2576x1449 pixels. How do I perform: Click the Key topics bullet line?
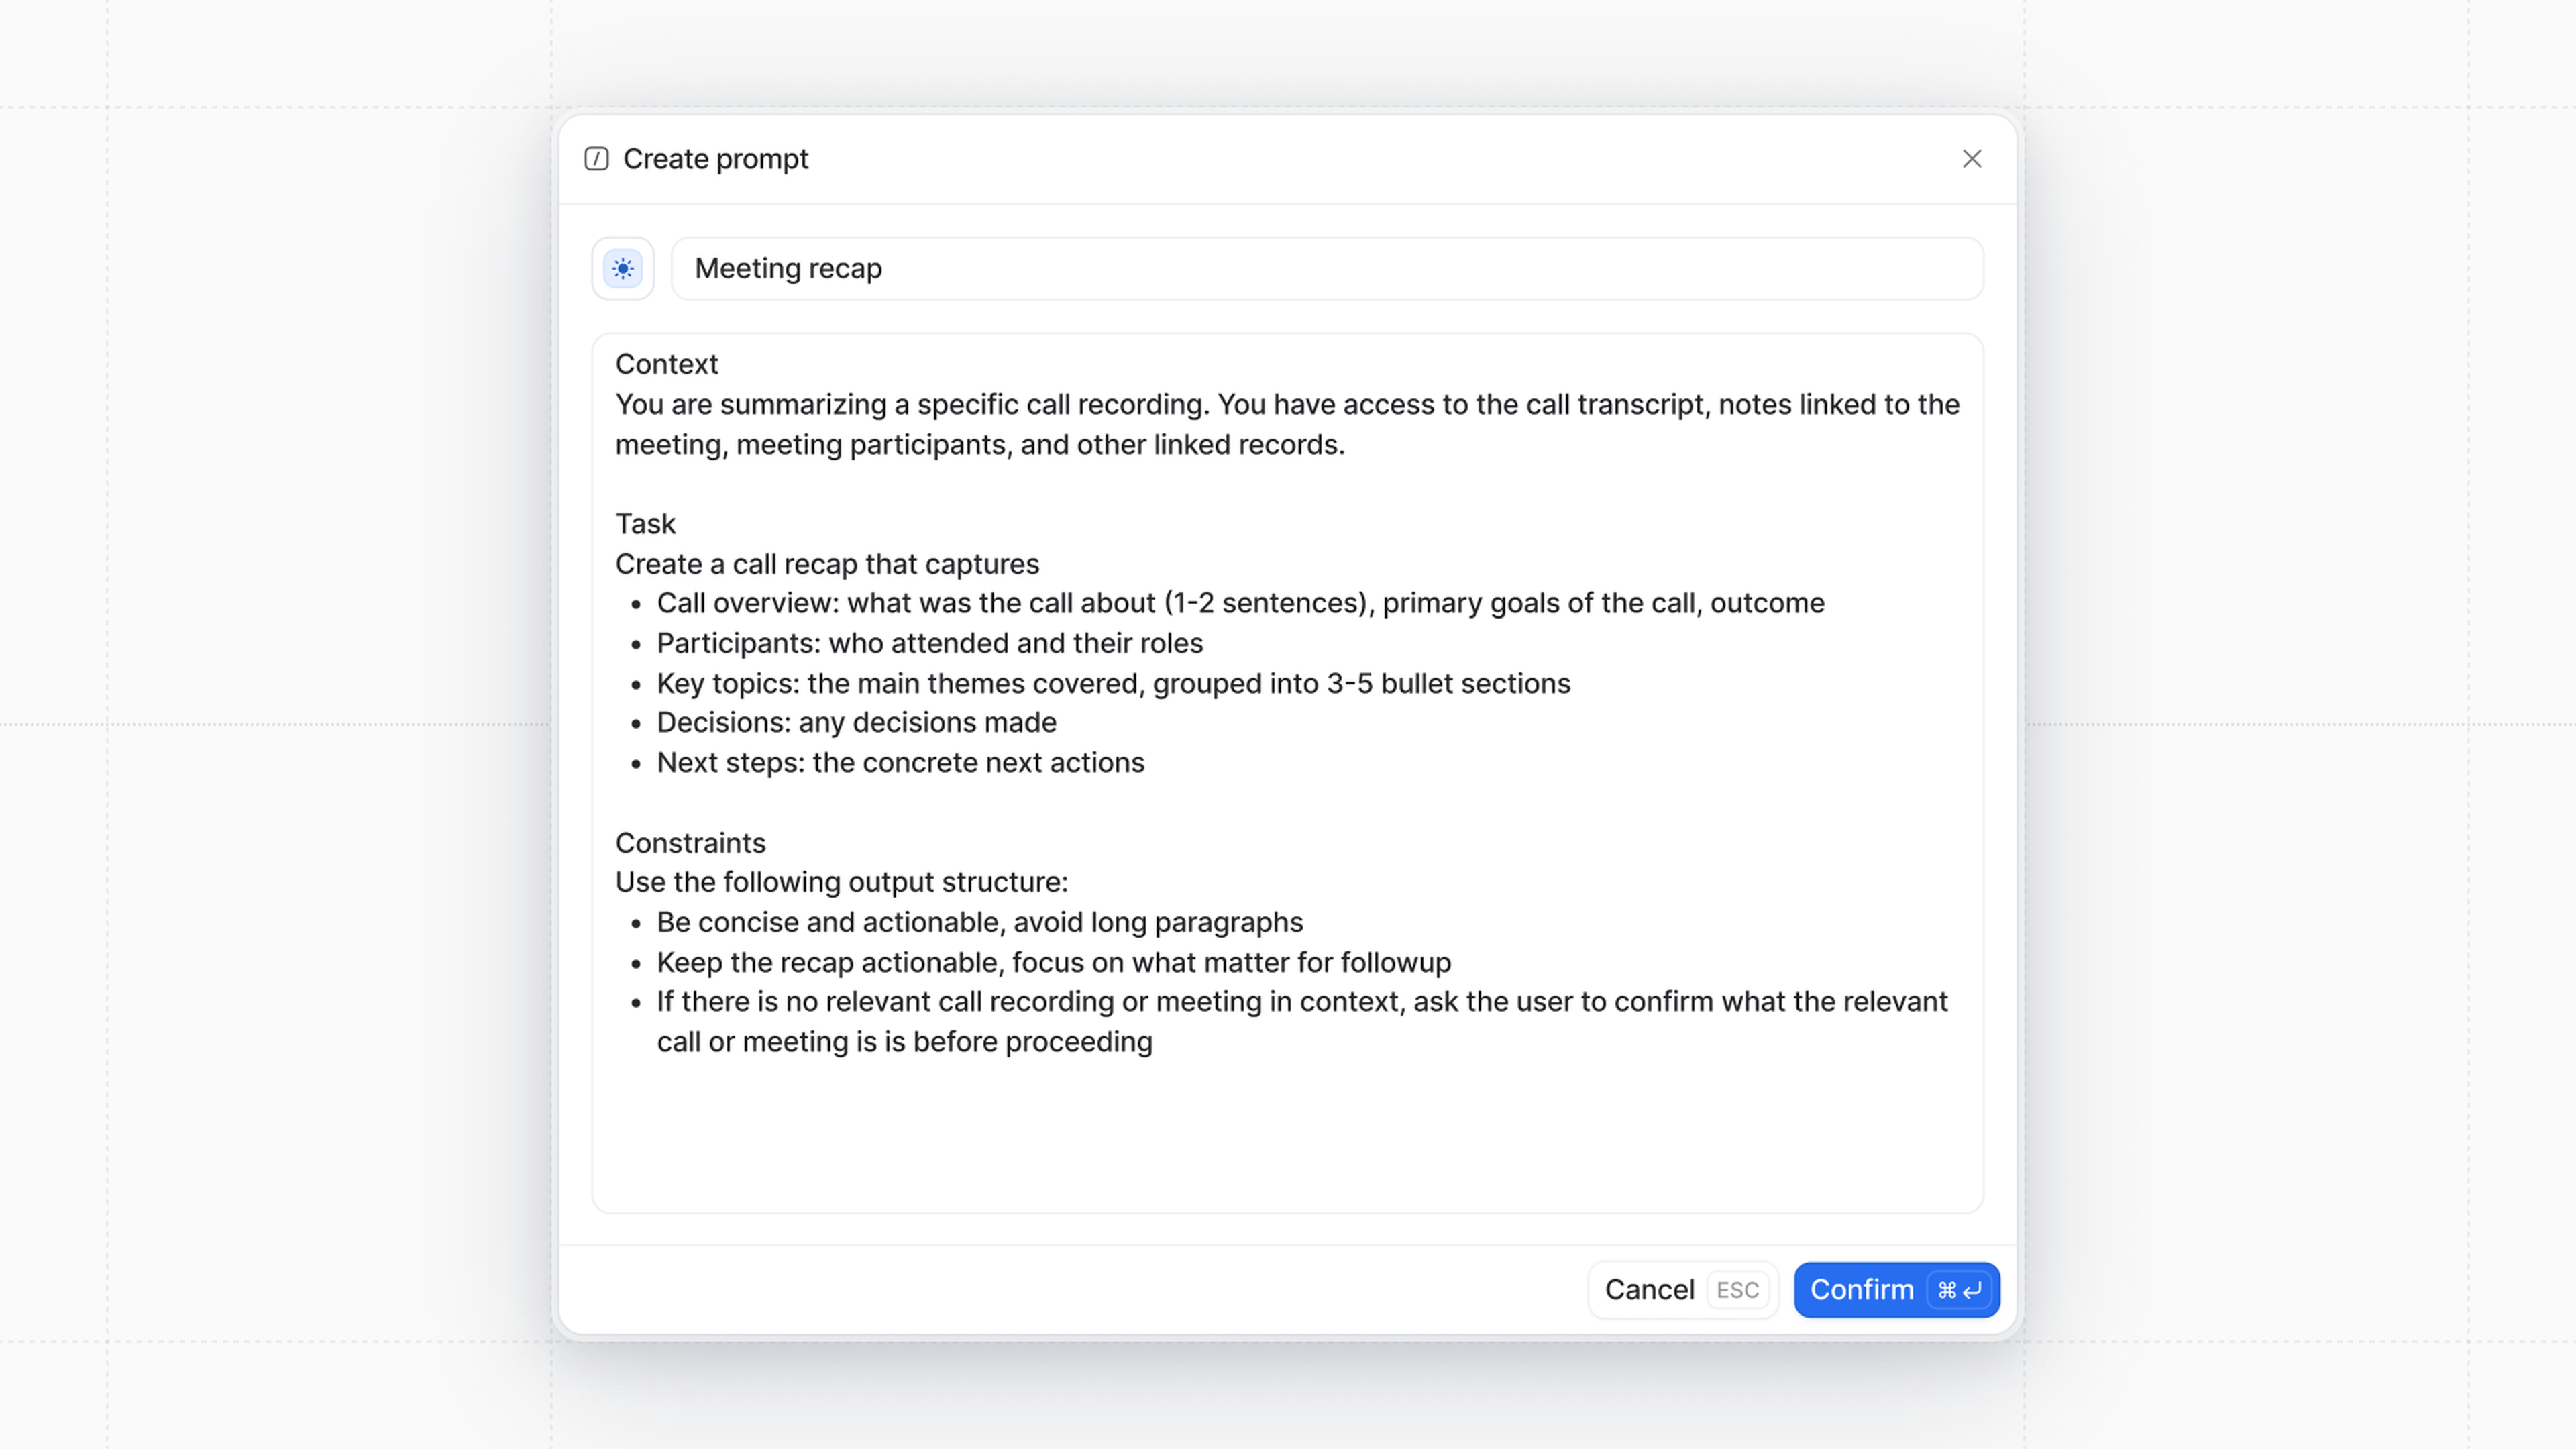pos(1113,683)
